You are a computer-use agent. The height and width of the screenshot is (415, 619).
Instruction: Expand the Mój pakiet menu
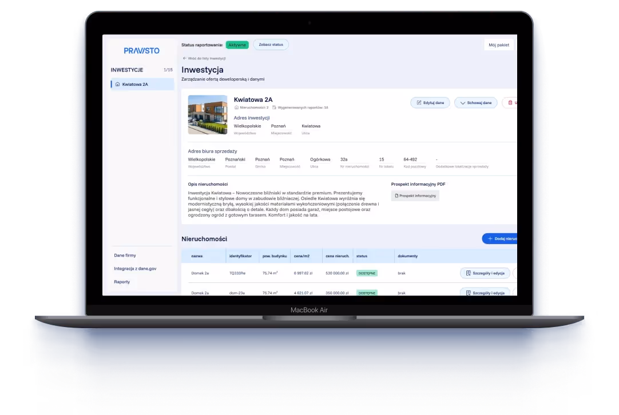coord(498,44)
